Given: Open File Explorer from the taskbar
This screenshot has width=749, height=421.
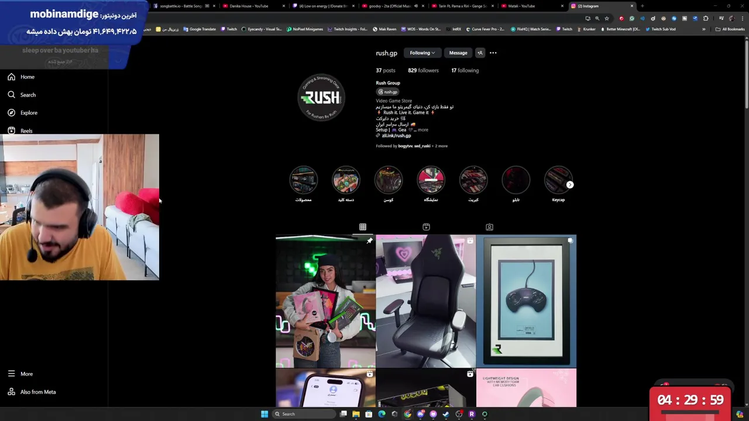Looking at the screenshot, I should pos(356,414).
